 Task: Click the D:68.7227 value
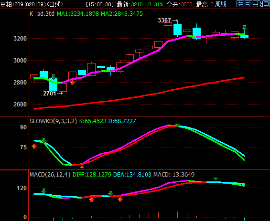pyautogui.click(x=122, y=121)
